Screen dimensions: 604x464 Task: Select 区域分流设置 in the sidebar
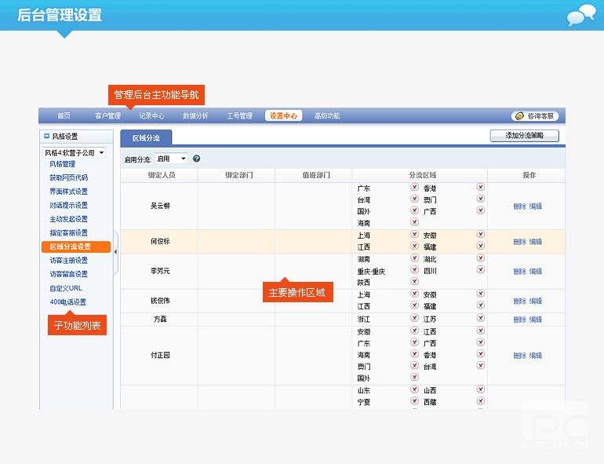[x=76, y=247]
